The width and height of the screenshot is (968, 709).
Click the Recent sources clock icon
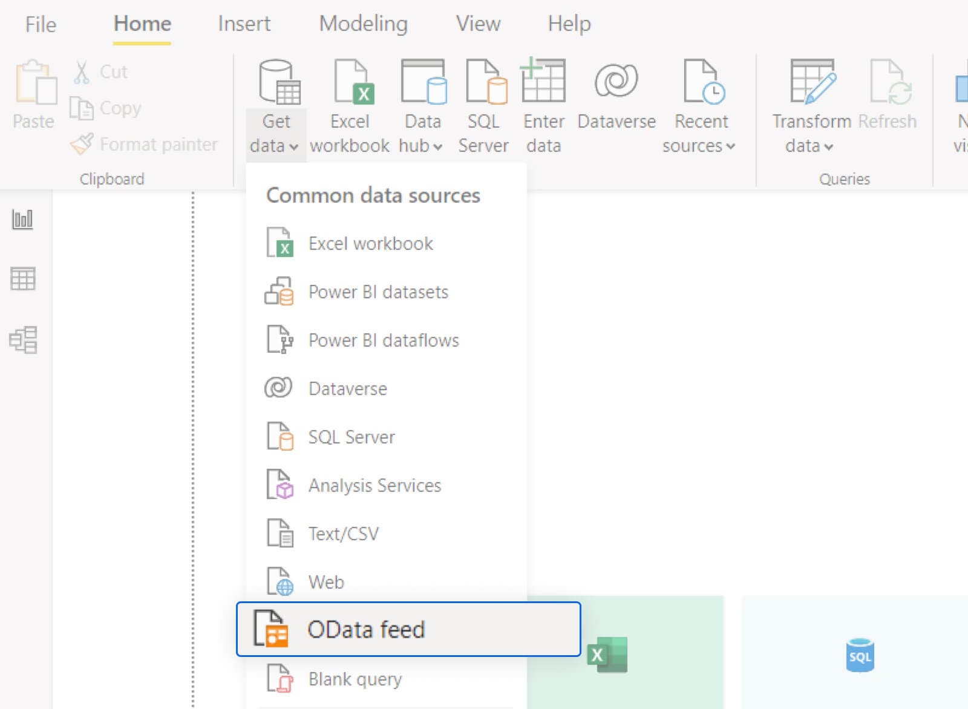(x=704, y=82)
